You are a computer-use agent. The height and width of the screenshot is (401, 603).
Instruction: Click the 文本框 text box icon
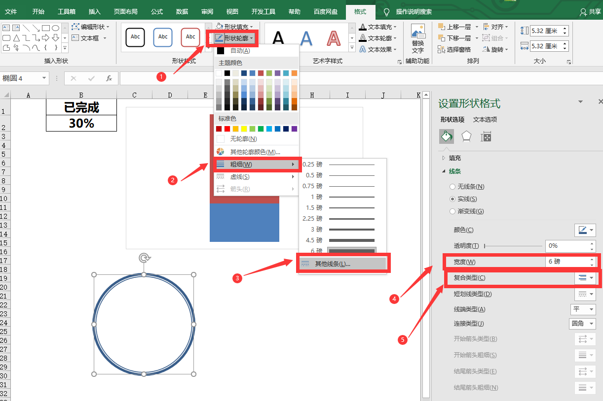(x=75, y=38)
